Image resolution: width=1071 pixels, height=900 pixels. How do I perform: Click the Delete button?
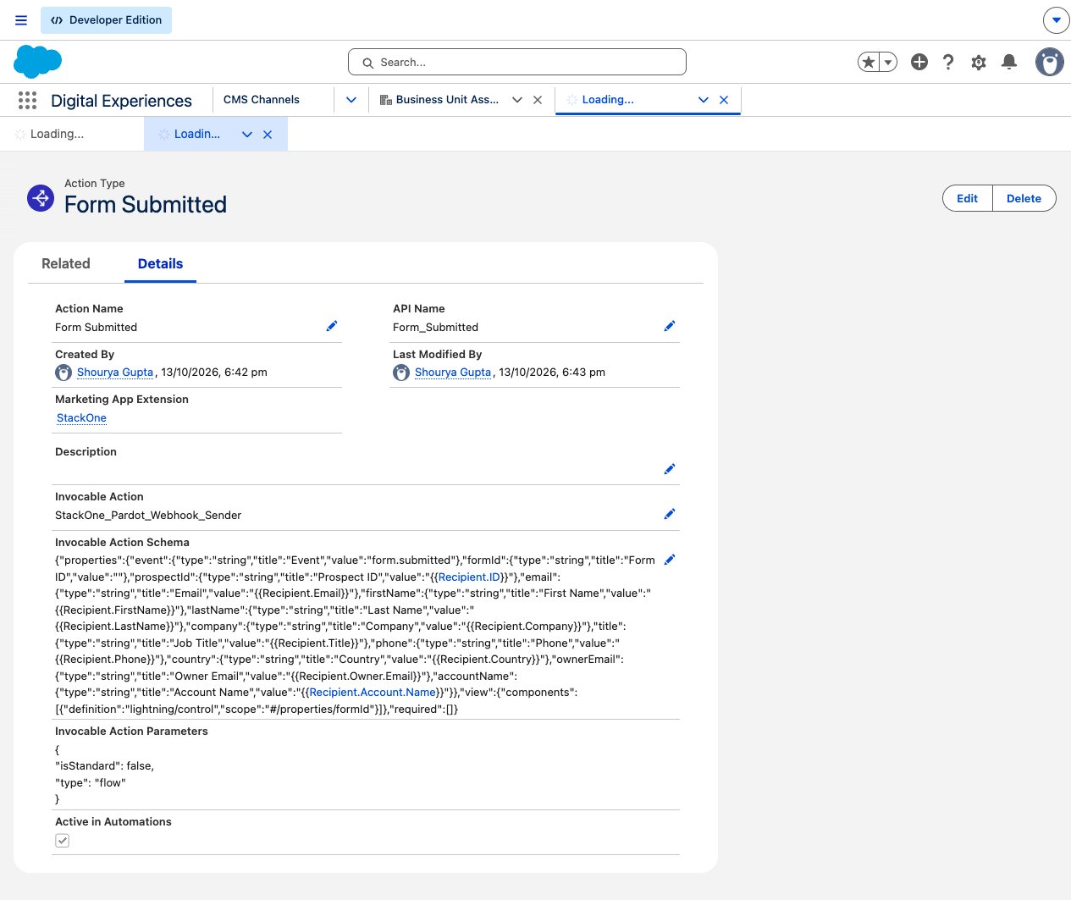(x=1024, y=198)
